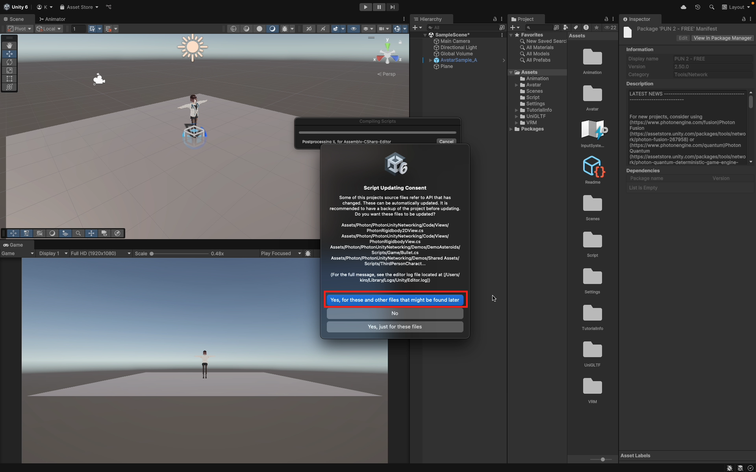Select the Rect tool
This screenshot has height=472, width=756.
click(9, 79)
